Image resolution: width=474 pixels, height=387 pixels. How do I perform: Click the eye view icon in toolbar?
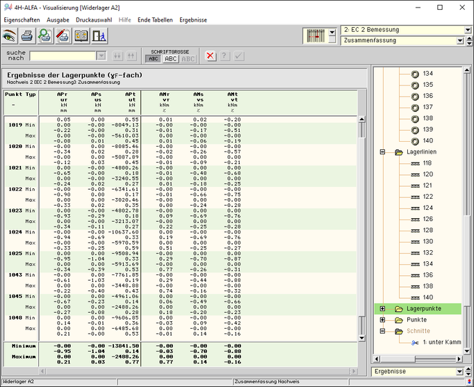click(x=9, y=35)
